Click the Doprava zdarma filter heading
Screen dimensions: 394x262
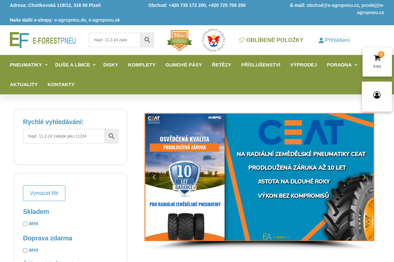tap(48, 238)
